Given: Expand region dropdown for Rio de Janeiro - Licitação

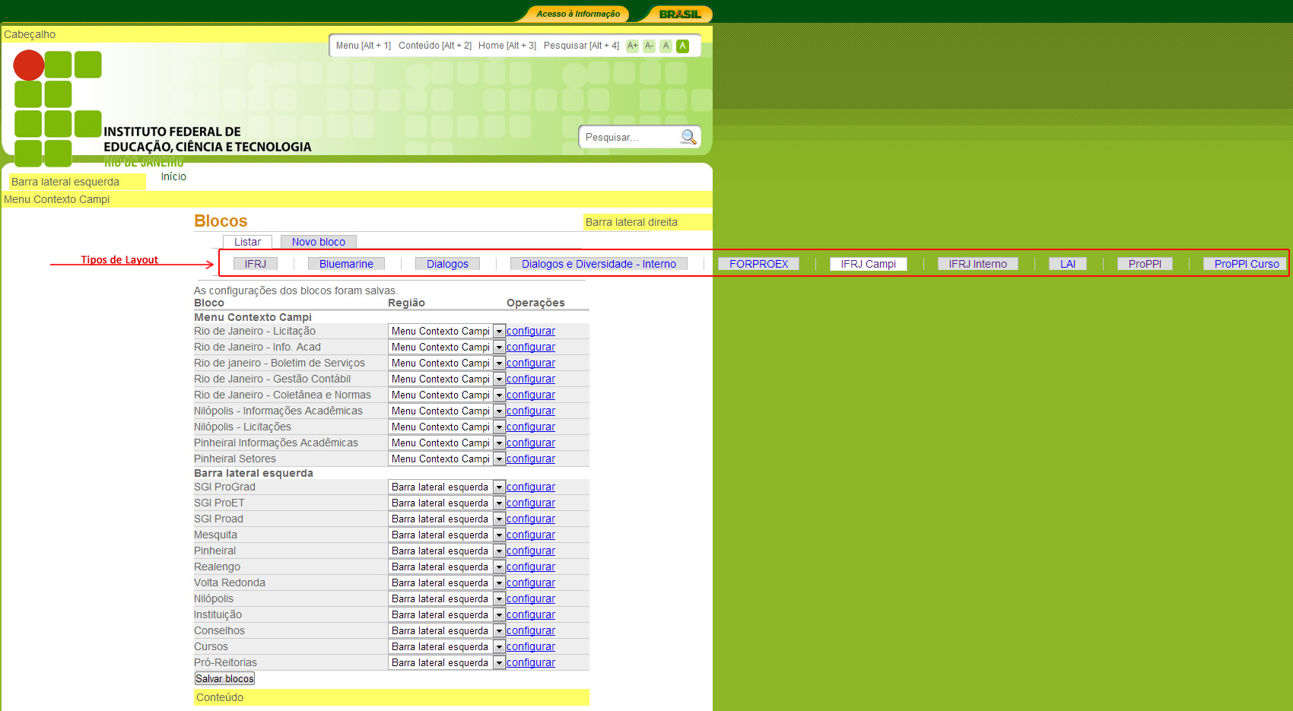Looking at the screenshot, I should point(499,332).
